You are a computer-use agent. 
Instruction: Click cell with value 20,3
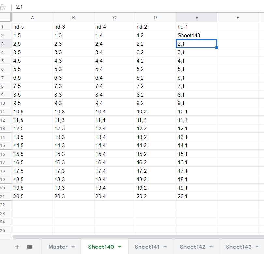click(73, 196)
